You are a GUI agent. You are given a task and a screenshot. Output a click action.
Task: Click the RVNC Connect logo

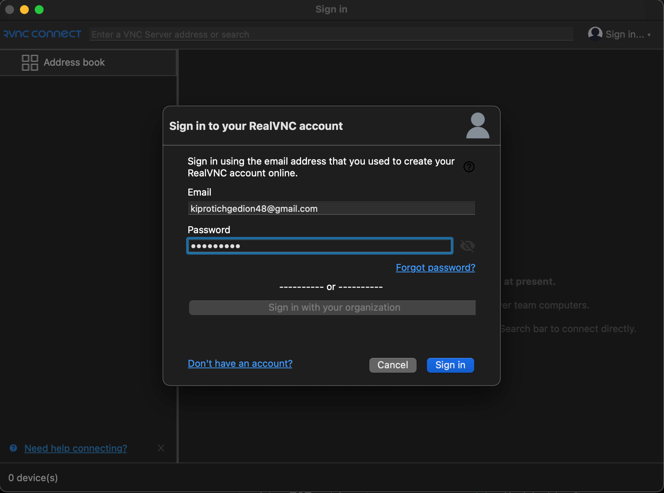pyautogui.click(x=42, y=34)
